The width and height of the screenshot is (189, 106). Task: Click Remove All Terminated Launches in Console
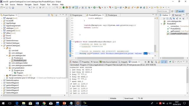pyautogui.click(x=152, y=62)
